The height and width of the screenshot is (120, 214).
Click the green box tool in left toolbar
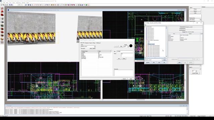tap(2, 25)
